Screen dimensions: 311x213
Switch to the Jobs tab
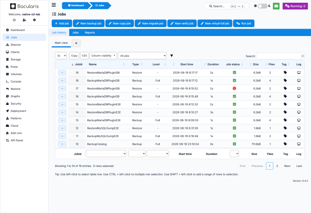tap(75, 33)
